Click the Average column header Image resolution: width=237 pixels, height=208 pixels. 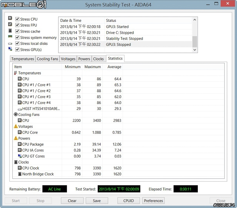pyautogui.click(x=113, y=67)
